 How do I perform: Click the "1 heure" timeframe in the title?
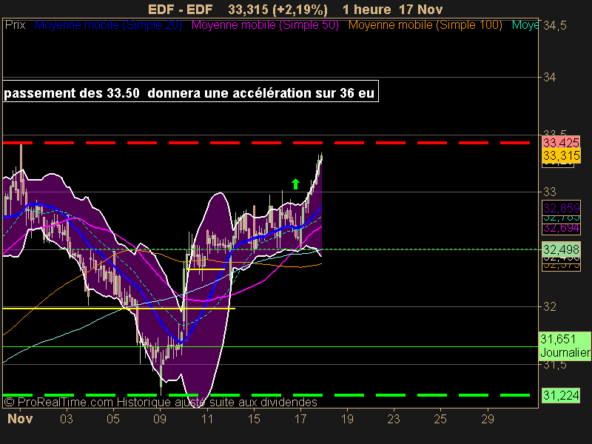366,9
